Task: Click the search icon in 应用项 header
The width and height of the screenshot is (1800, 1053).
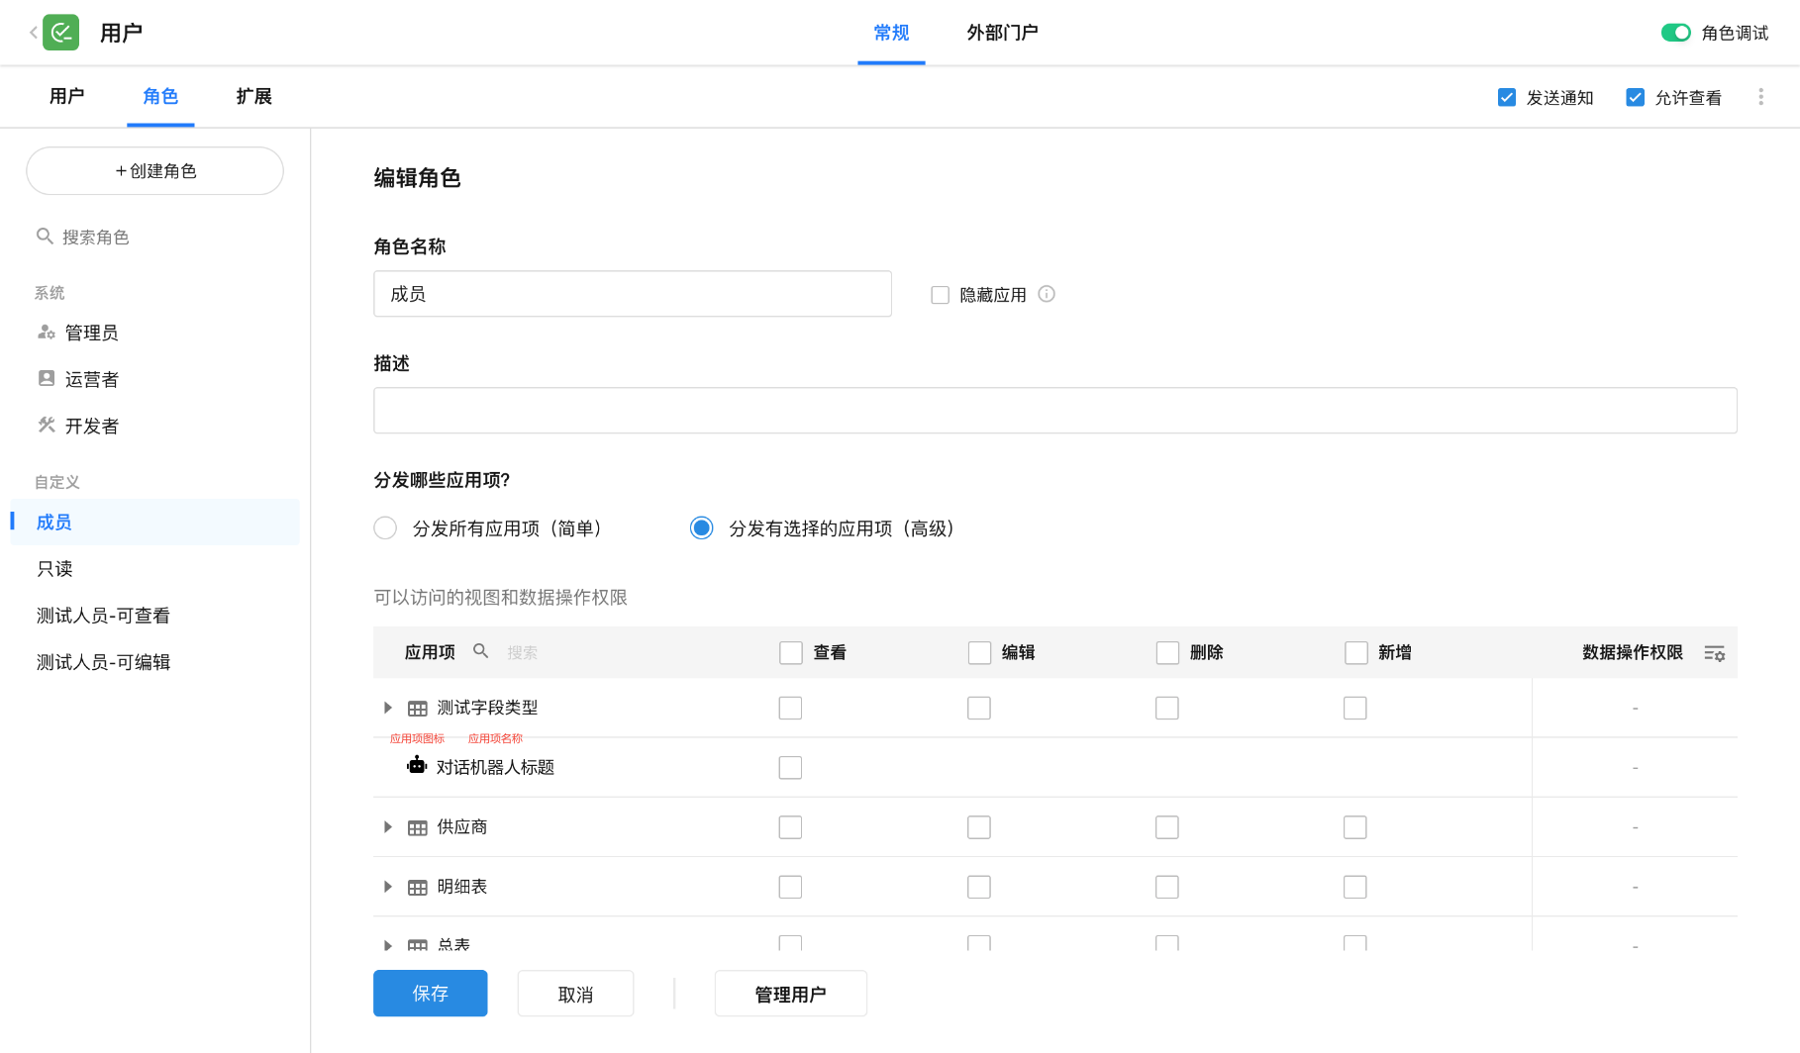Action: click(481, 651)
